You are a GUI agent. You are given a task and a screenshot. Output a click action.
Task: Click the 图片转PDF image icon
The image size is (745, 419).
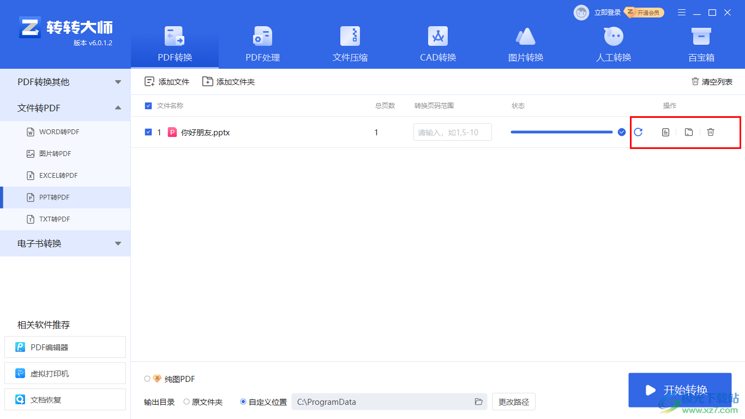tap(31, 154)
